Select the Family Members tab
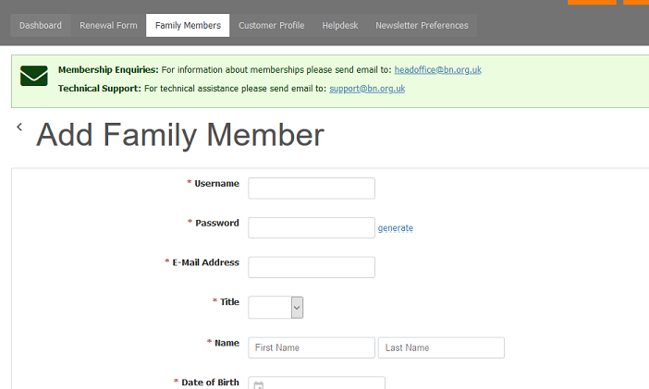 [x=188, y=26]
